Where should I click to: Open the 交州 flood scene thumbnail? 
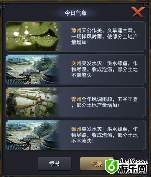pos(33,69)
